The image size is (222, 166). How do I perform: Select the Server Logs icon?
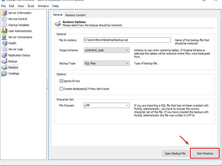pyautogui.click(x=4, y=49)
